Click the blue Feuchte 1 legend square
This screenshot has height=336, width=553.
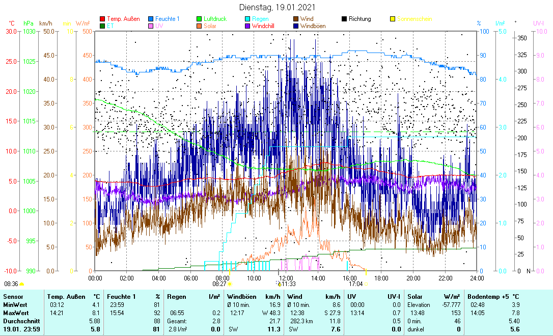coord(151,19)
